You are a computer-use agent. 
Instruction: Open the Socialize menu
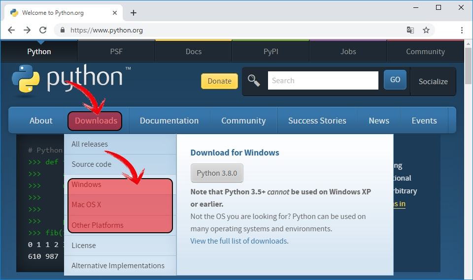click(433, 81)
